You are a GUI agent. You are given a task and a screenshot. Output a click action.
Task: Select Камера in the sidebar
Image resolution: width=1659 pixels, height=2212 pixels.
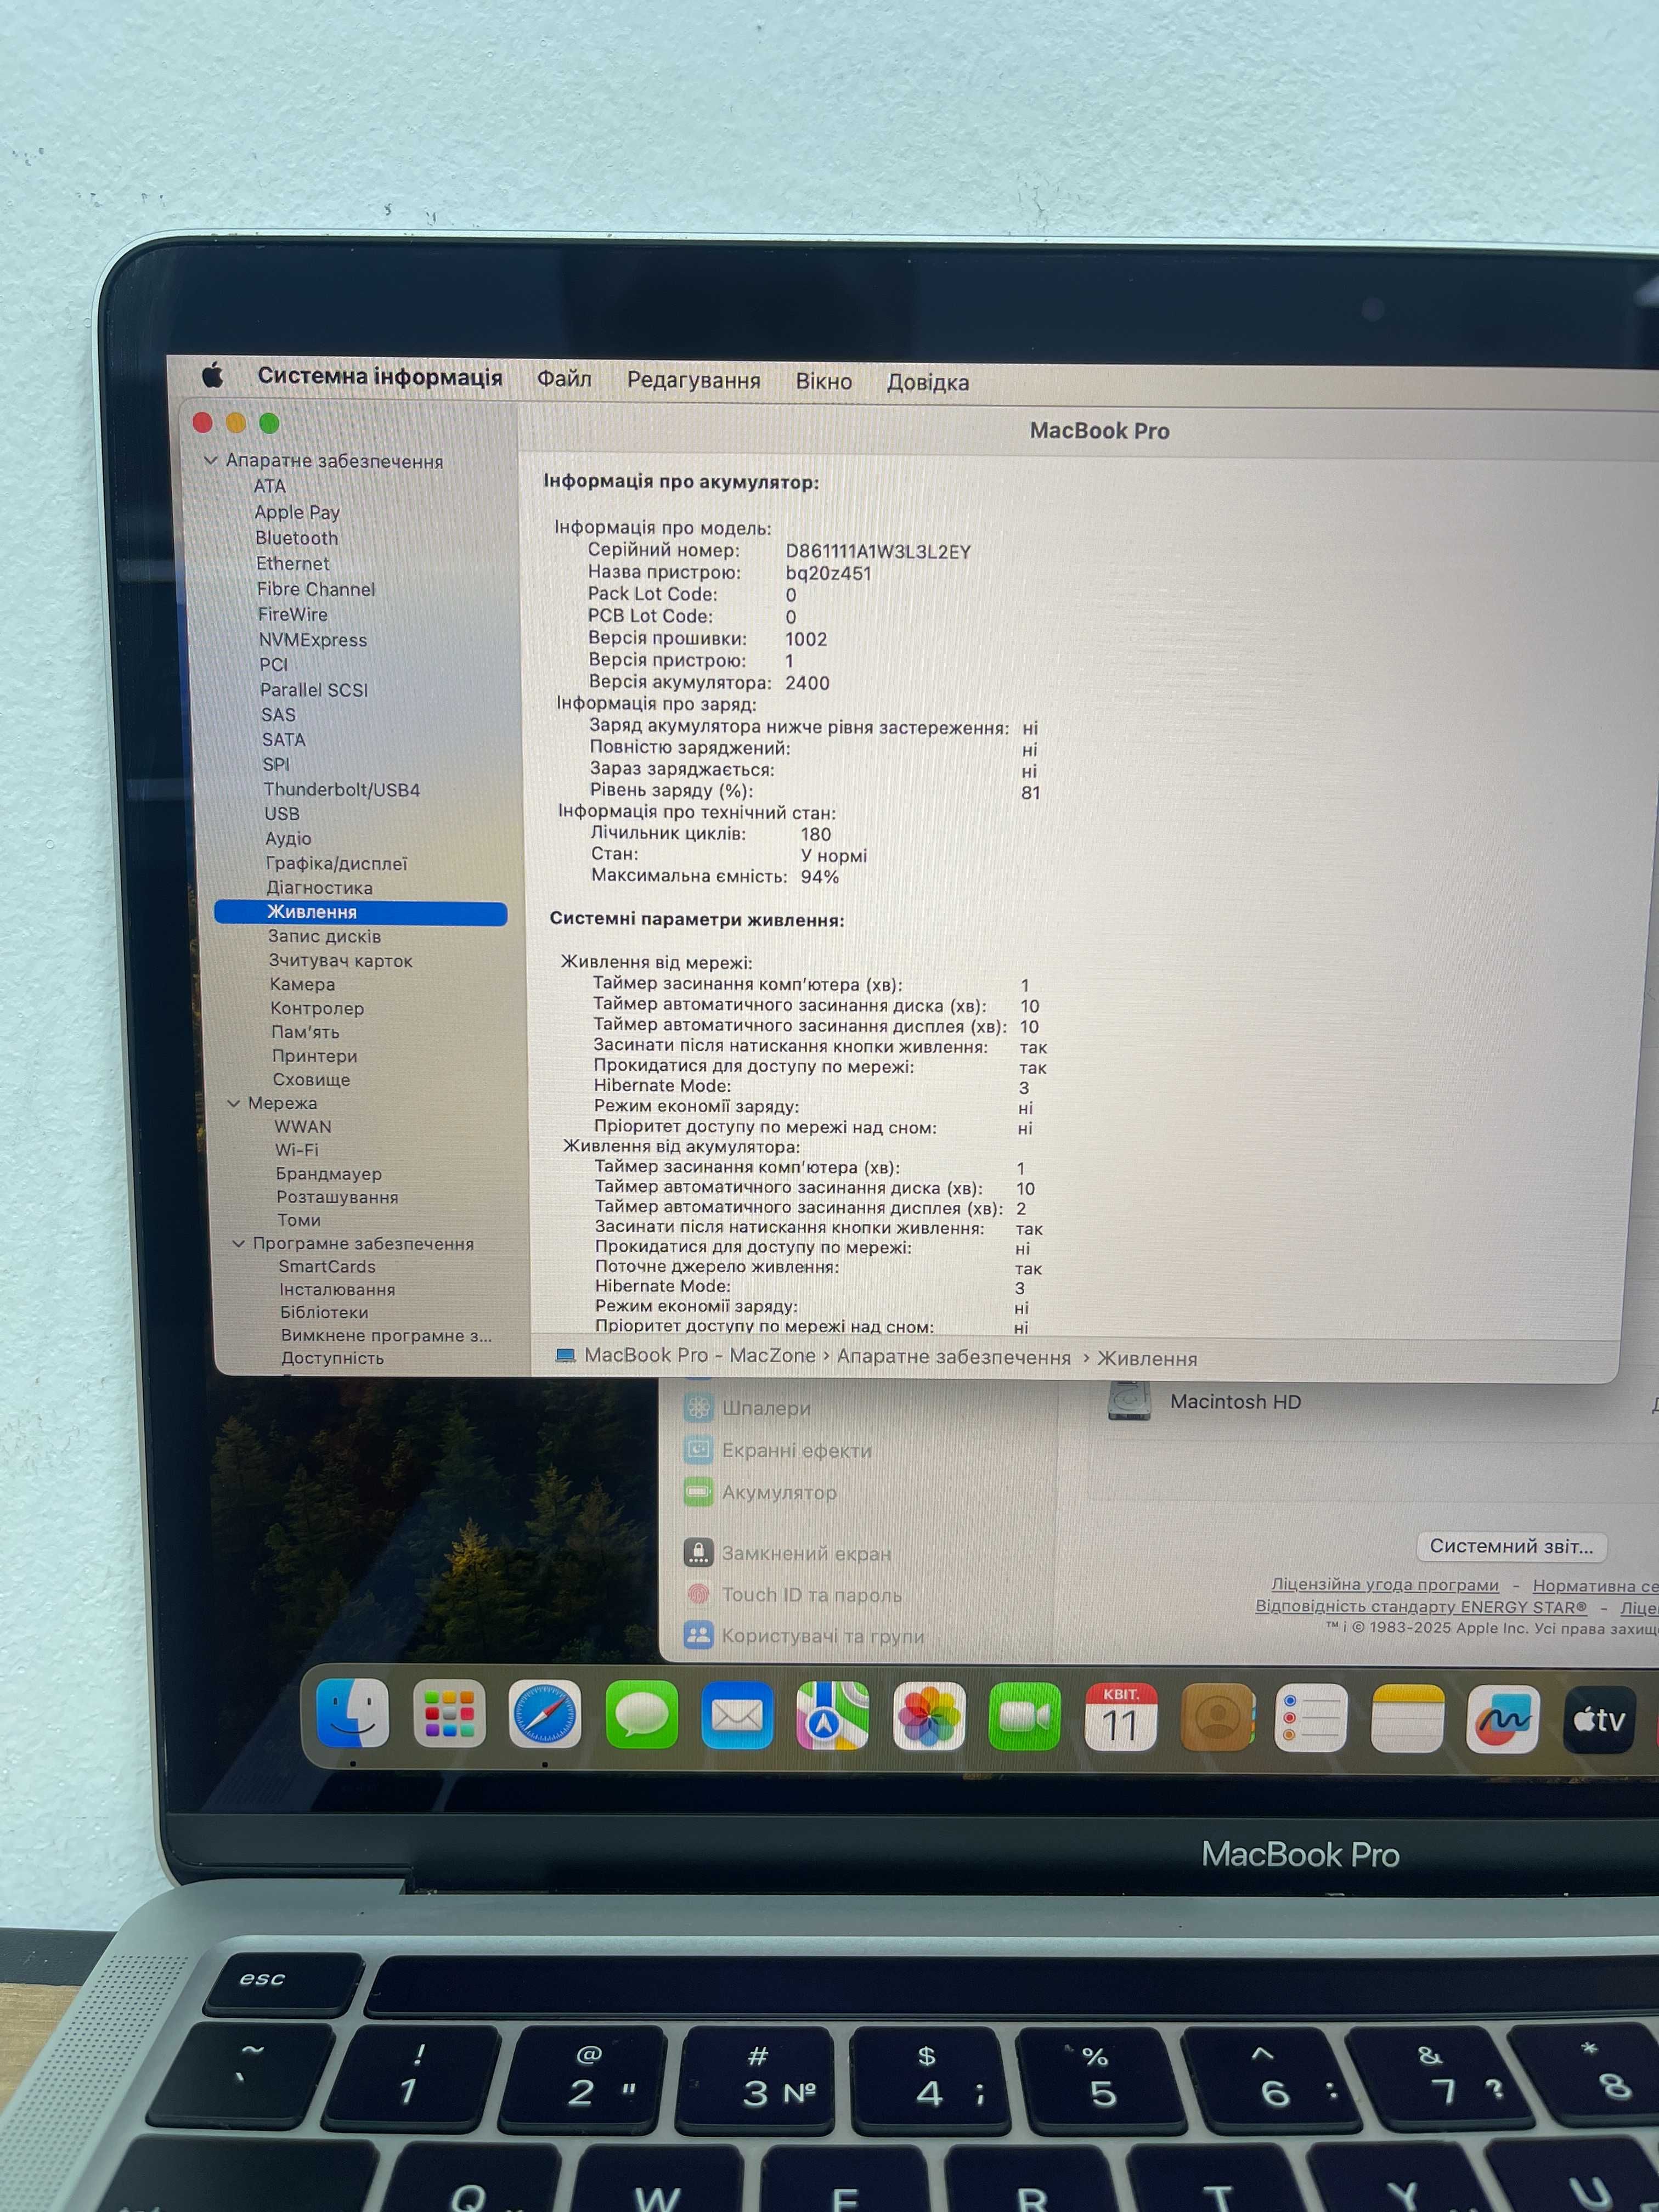tap(302, 984)
